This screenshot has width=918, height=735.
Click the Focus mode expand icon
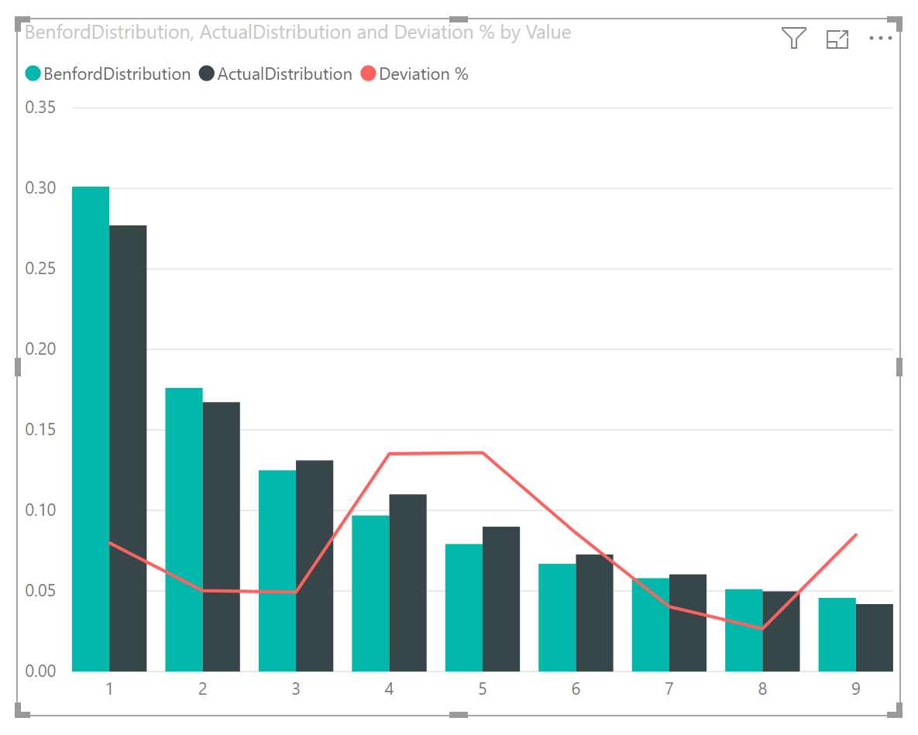pos(837,39)
